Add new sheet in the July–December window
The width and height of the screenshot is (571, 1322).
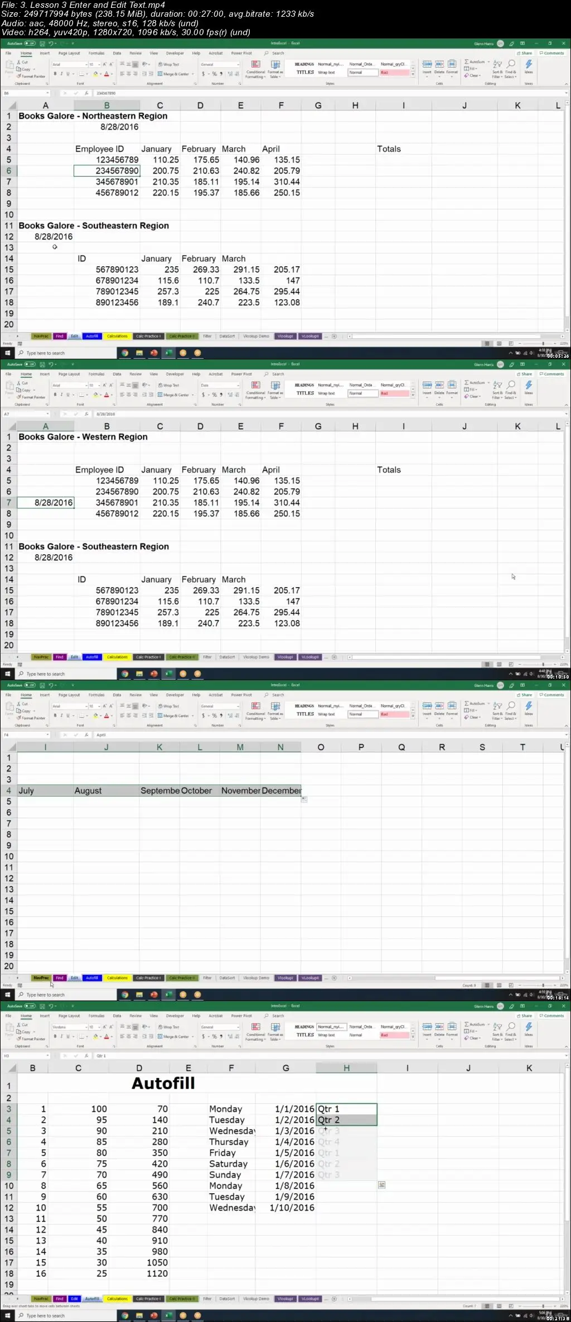334,978
